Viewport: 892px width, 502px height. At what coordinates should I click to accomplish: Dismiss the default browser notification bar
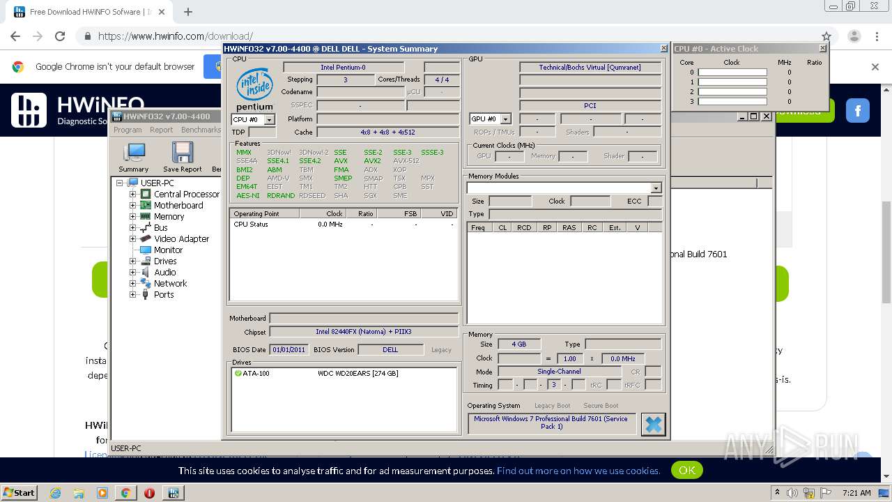(875, 67)
